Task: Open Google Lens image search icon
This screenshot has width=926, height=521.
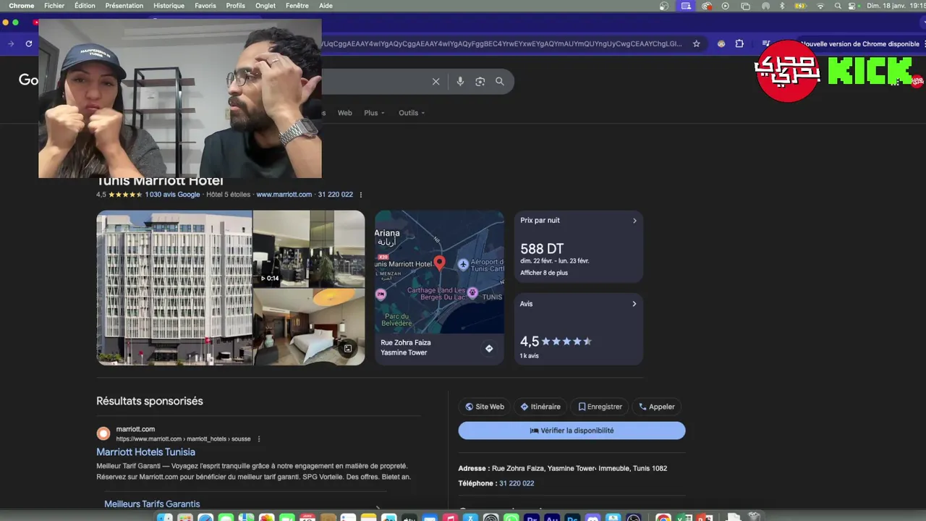Action: tap(480, 82)
